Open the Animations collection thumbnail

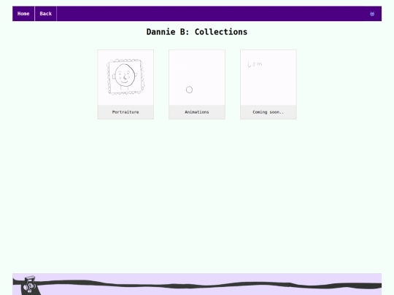tap(197, 77)
